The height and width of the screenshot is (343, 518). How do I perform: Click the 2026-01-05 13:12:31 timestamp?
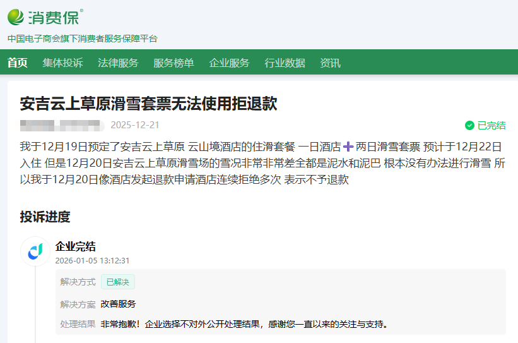click(x=92, y=260)
